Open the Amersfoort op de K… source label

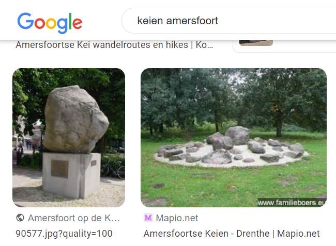pyautogui.click(x=74, y=218)
